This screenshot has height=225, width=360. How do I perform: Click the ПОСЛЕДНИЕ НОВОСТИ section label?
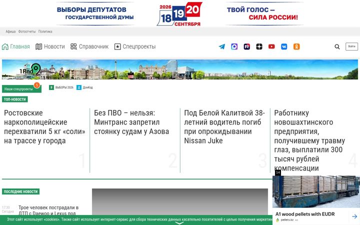(20, 191)
